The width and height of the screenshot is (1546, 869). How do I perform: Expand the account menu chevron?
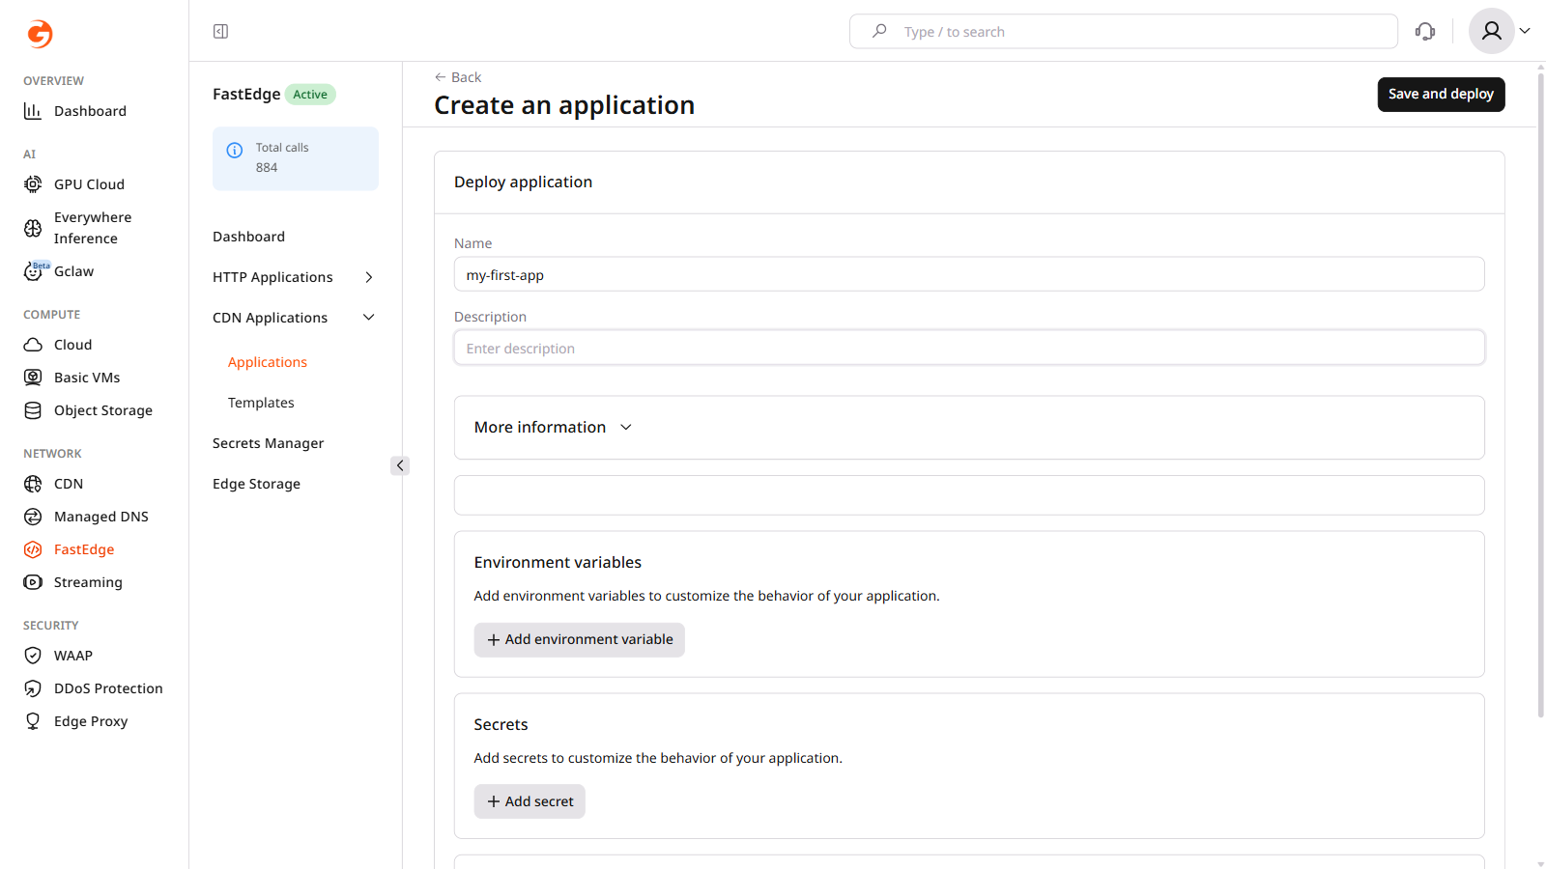click(x=1525, y=31)
